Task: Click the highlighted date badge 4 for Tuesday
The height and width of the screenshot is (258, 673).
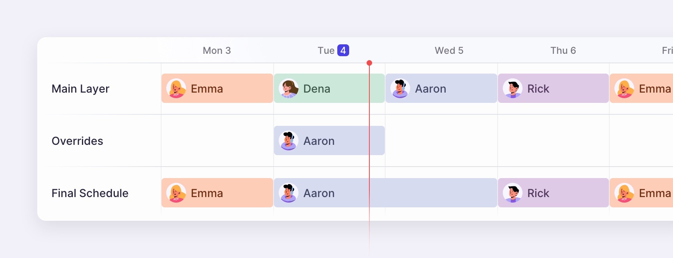Action: tap(343, 51)
